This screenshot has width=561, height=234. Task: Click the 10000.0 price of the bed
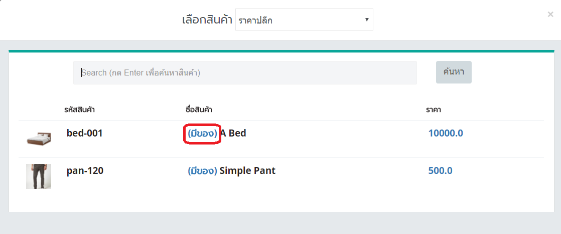coord(446,133)
